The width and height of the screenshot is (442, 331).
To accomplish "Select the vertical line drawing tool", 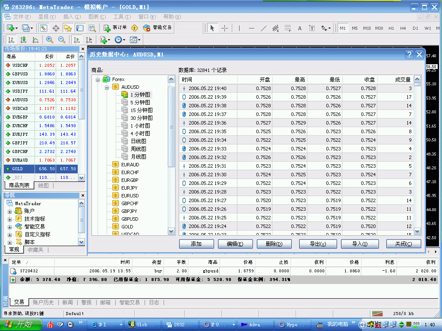I will (239, 28).
